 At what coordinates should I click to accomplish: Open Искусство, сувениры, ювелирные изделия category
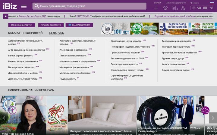pyautogui.click(x=77, y=42)
